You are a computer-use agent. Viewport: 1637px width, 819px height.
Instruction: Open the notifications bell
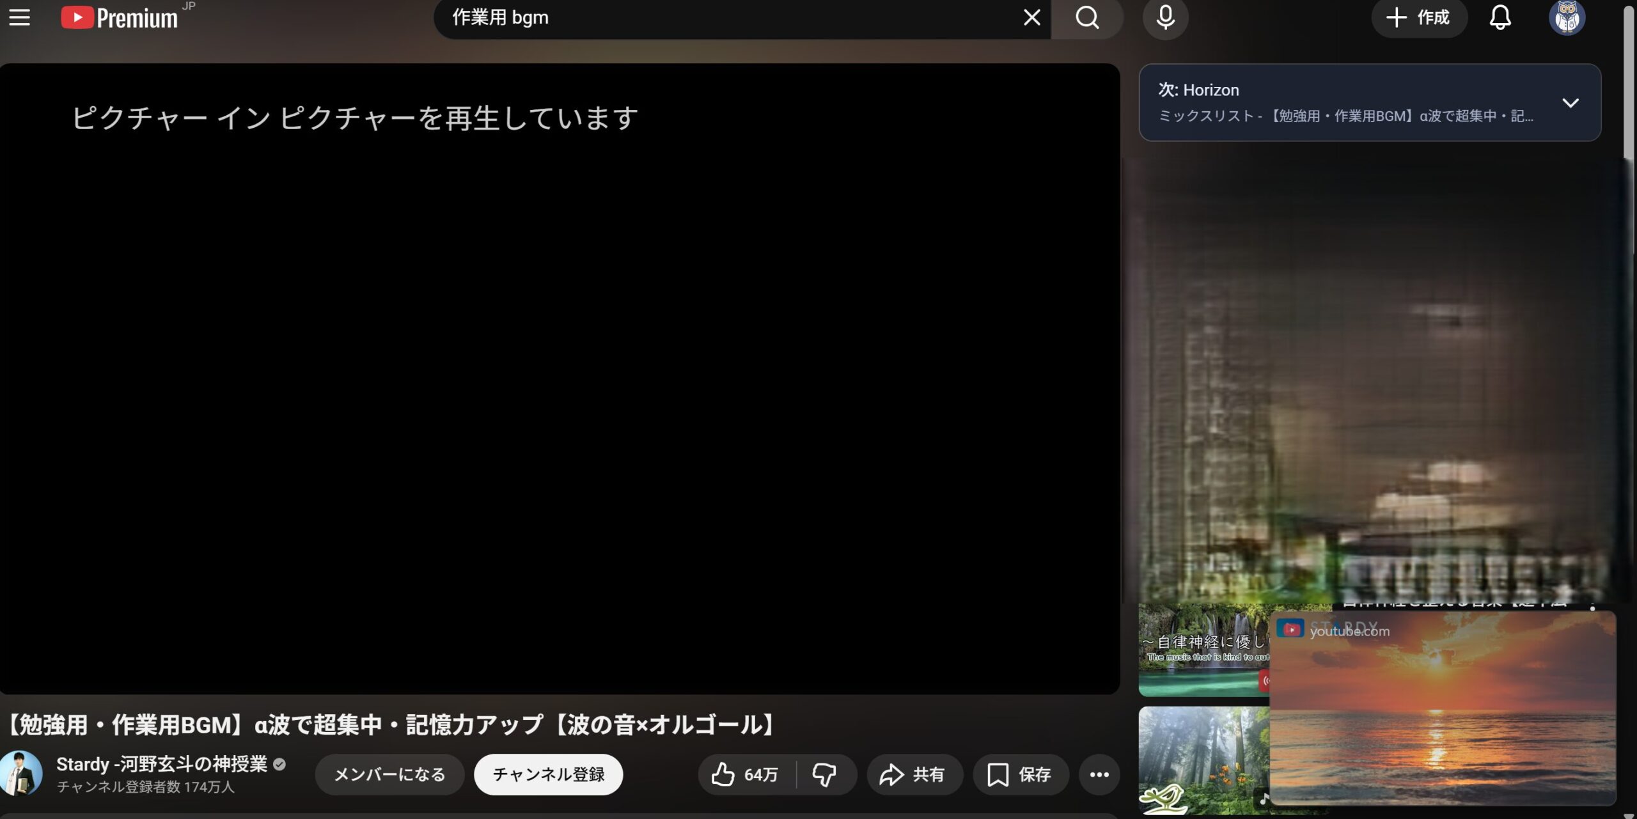1500,17
